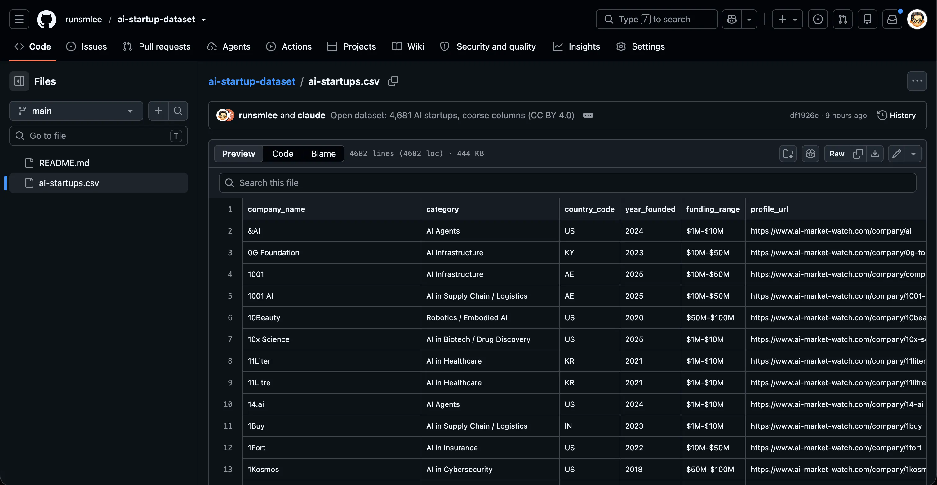Open the Projects tab

351,46
